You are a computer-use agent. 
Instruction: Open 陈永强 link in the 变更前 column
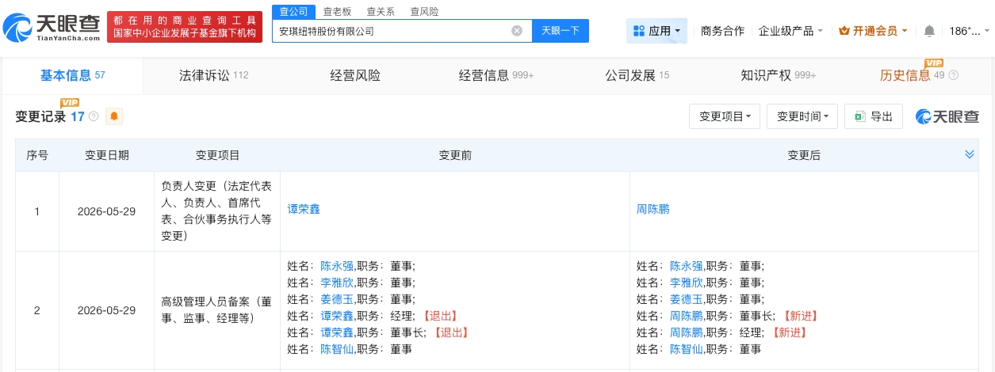pos(336,266)
